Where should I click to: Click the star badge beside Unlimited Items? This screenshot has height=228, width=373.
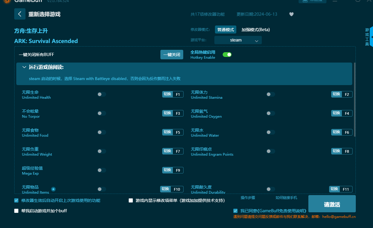pyautogui.click(x=53, y=189)
